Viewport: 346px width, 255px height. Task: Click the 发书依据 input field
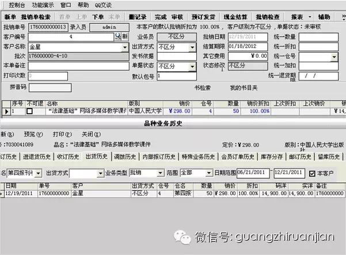177,57
